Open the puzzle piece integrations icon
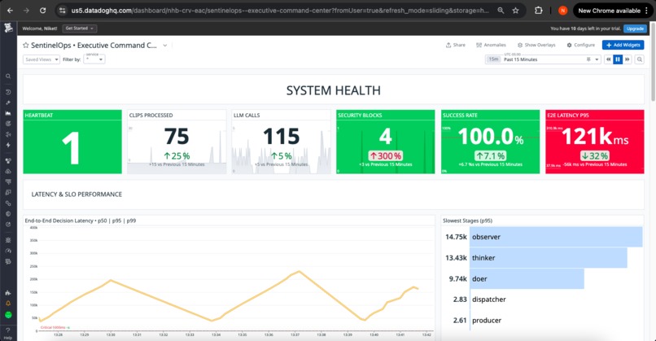This screenshot has height=341, width=656. coord(8,293)
